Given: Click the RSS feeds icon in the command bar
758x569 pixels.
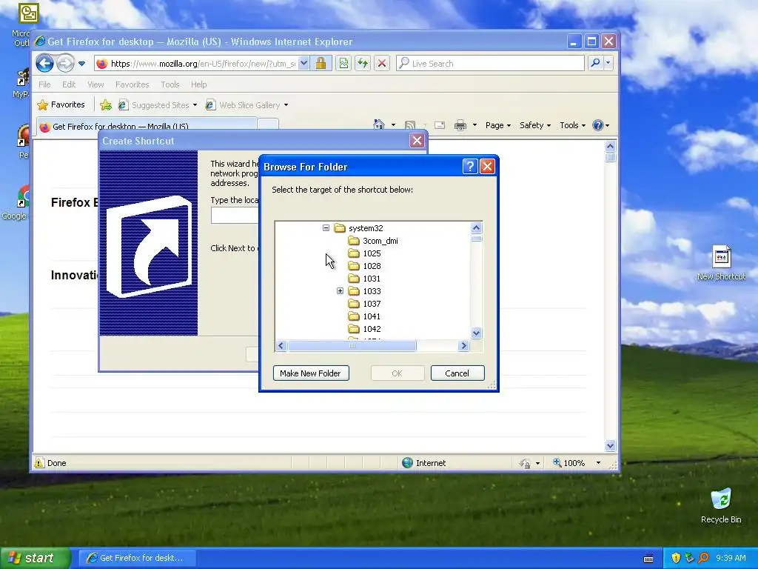Looking at the screenshot, I should tap(410, 125).
